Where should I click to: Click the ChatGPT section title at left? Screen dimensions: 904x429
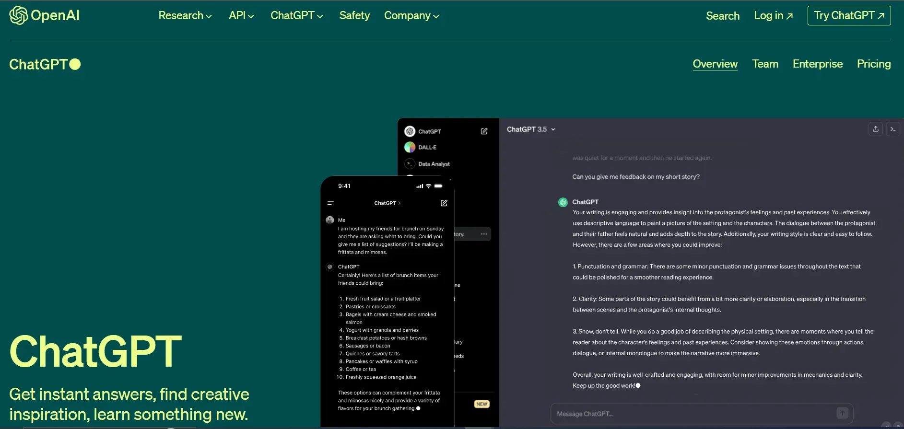pos(45,64)
